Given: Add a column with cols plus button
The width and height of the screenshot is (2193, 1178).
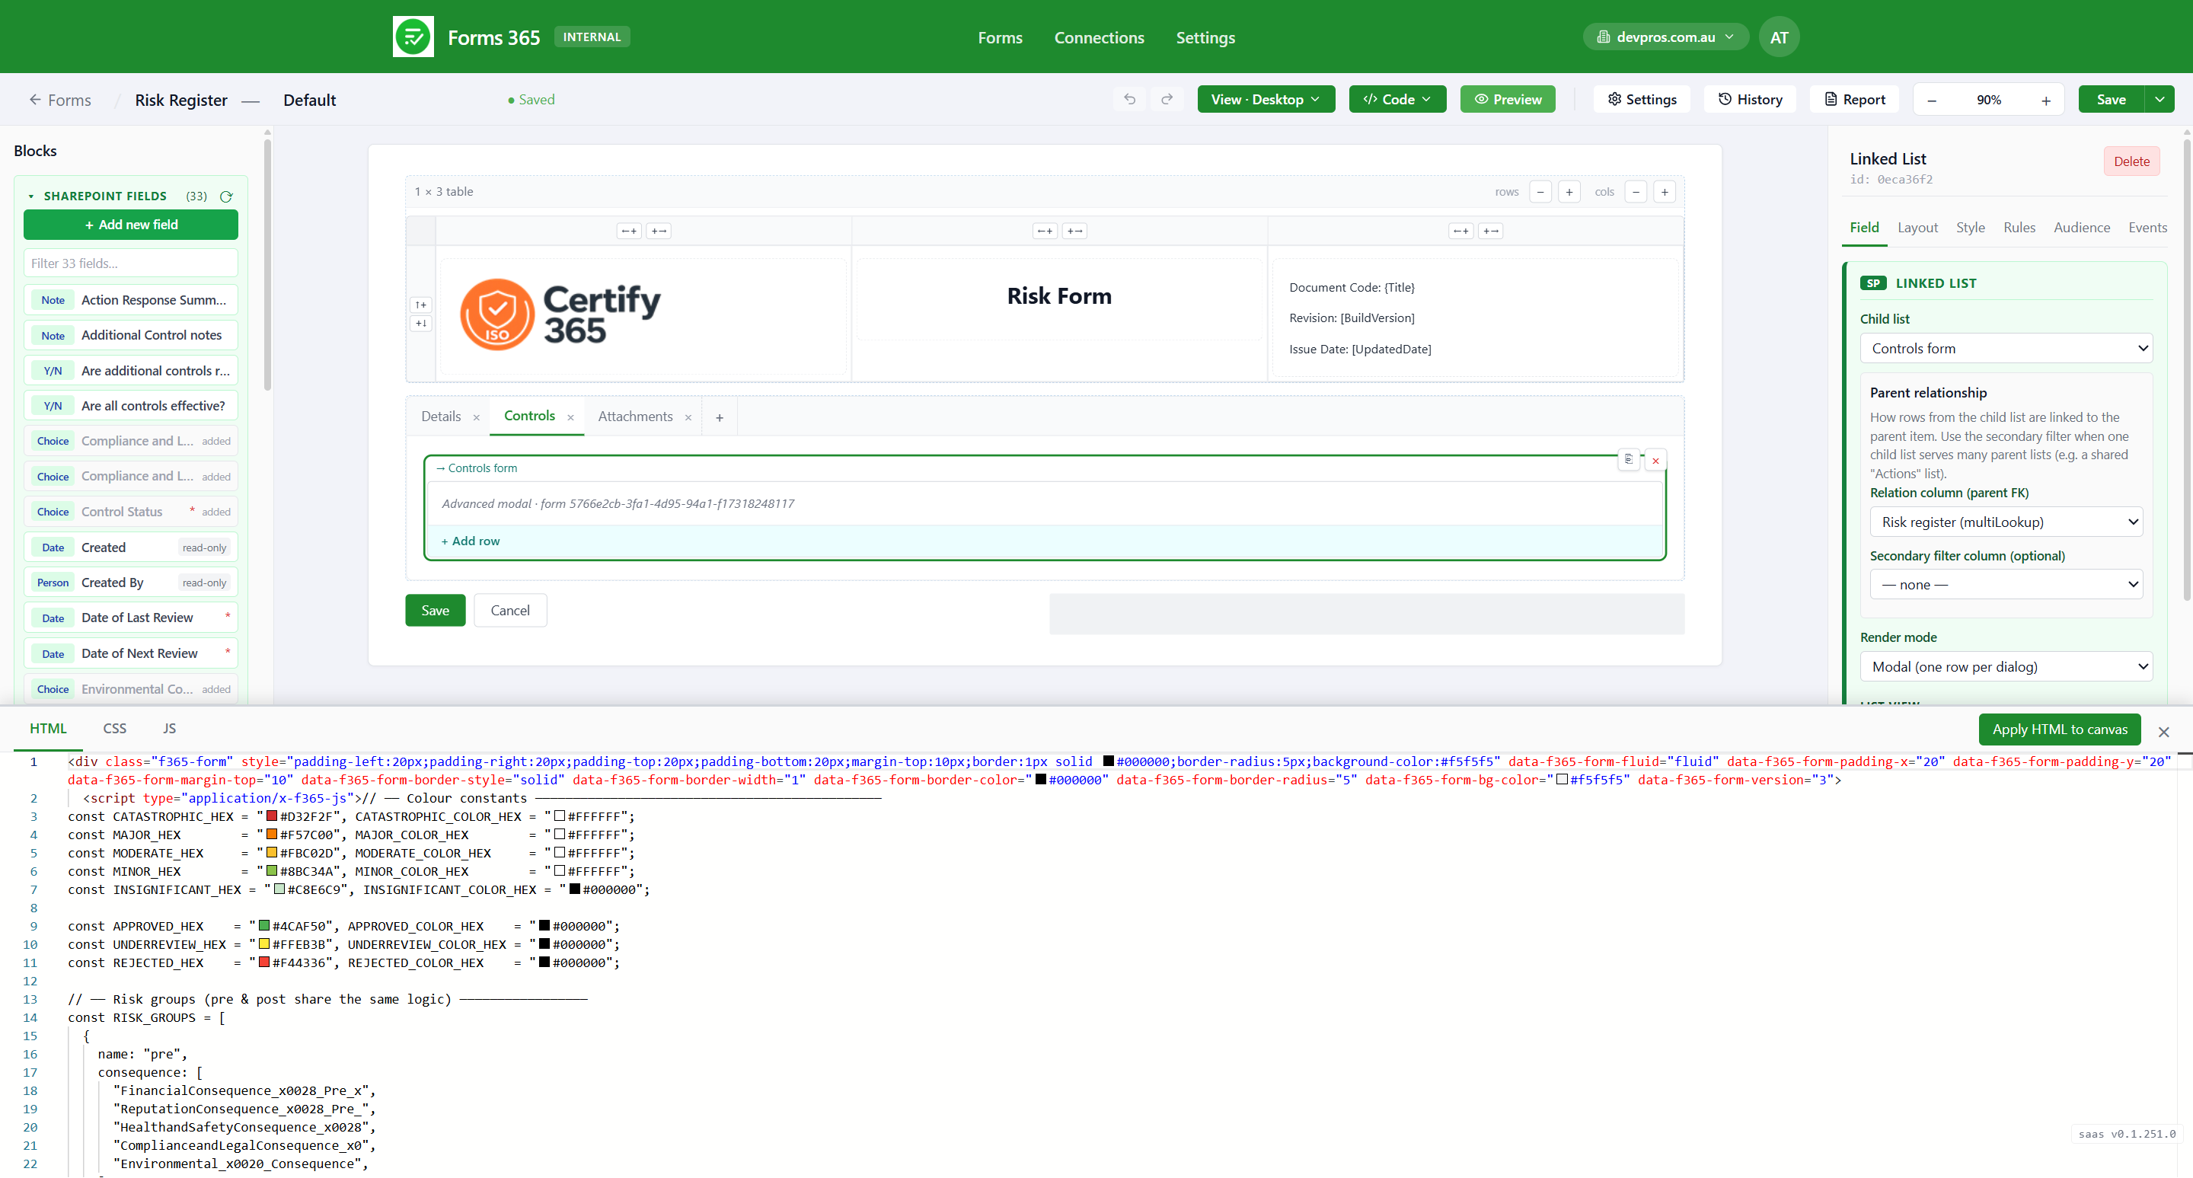Looking at the screenshot, I should 1665,191.
